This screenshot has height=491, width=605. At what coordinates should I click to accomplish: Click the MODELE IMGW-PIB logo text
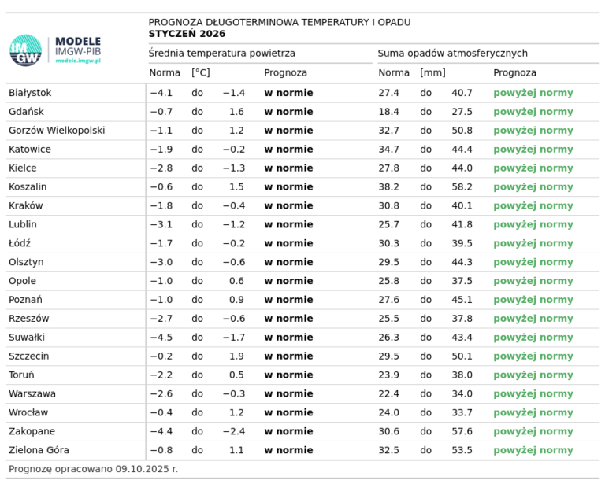78,46
